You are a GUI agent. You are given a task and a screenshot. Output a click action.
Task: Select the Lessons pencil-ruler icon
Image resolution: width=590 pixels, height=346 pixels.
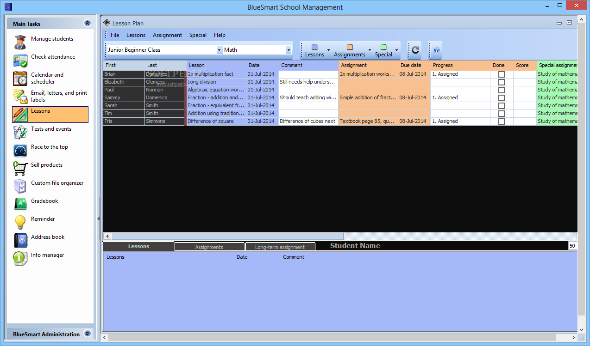tap(20, 114)
